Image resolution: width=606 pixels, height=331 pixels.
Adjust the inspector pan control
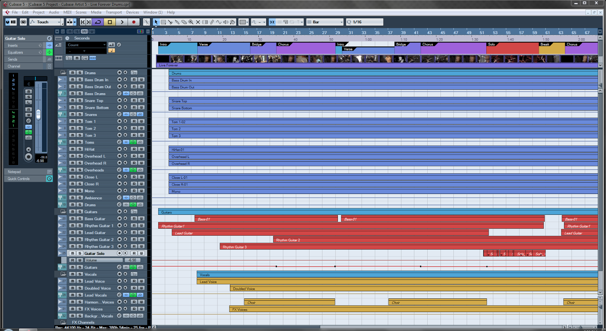(36, 78)
